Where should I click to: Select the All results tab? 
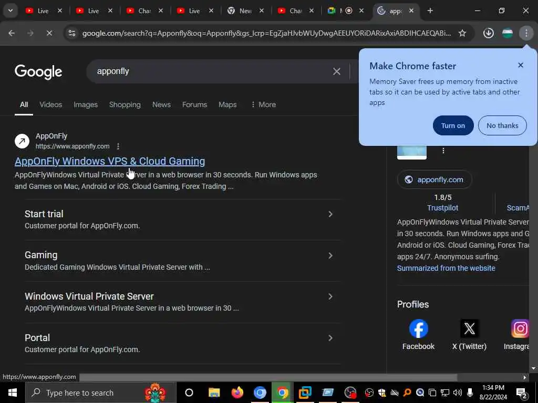pos(24,104)
